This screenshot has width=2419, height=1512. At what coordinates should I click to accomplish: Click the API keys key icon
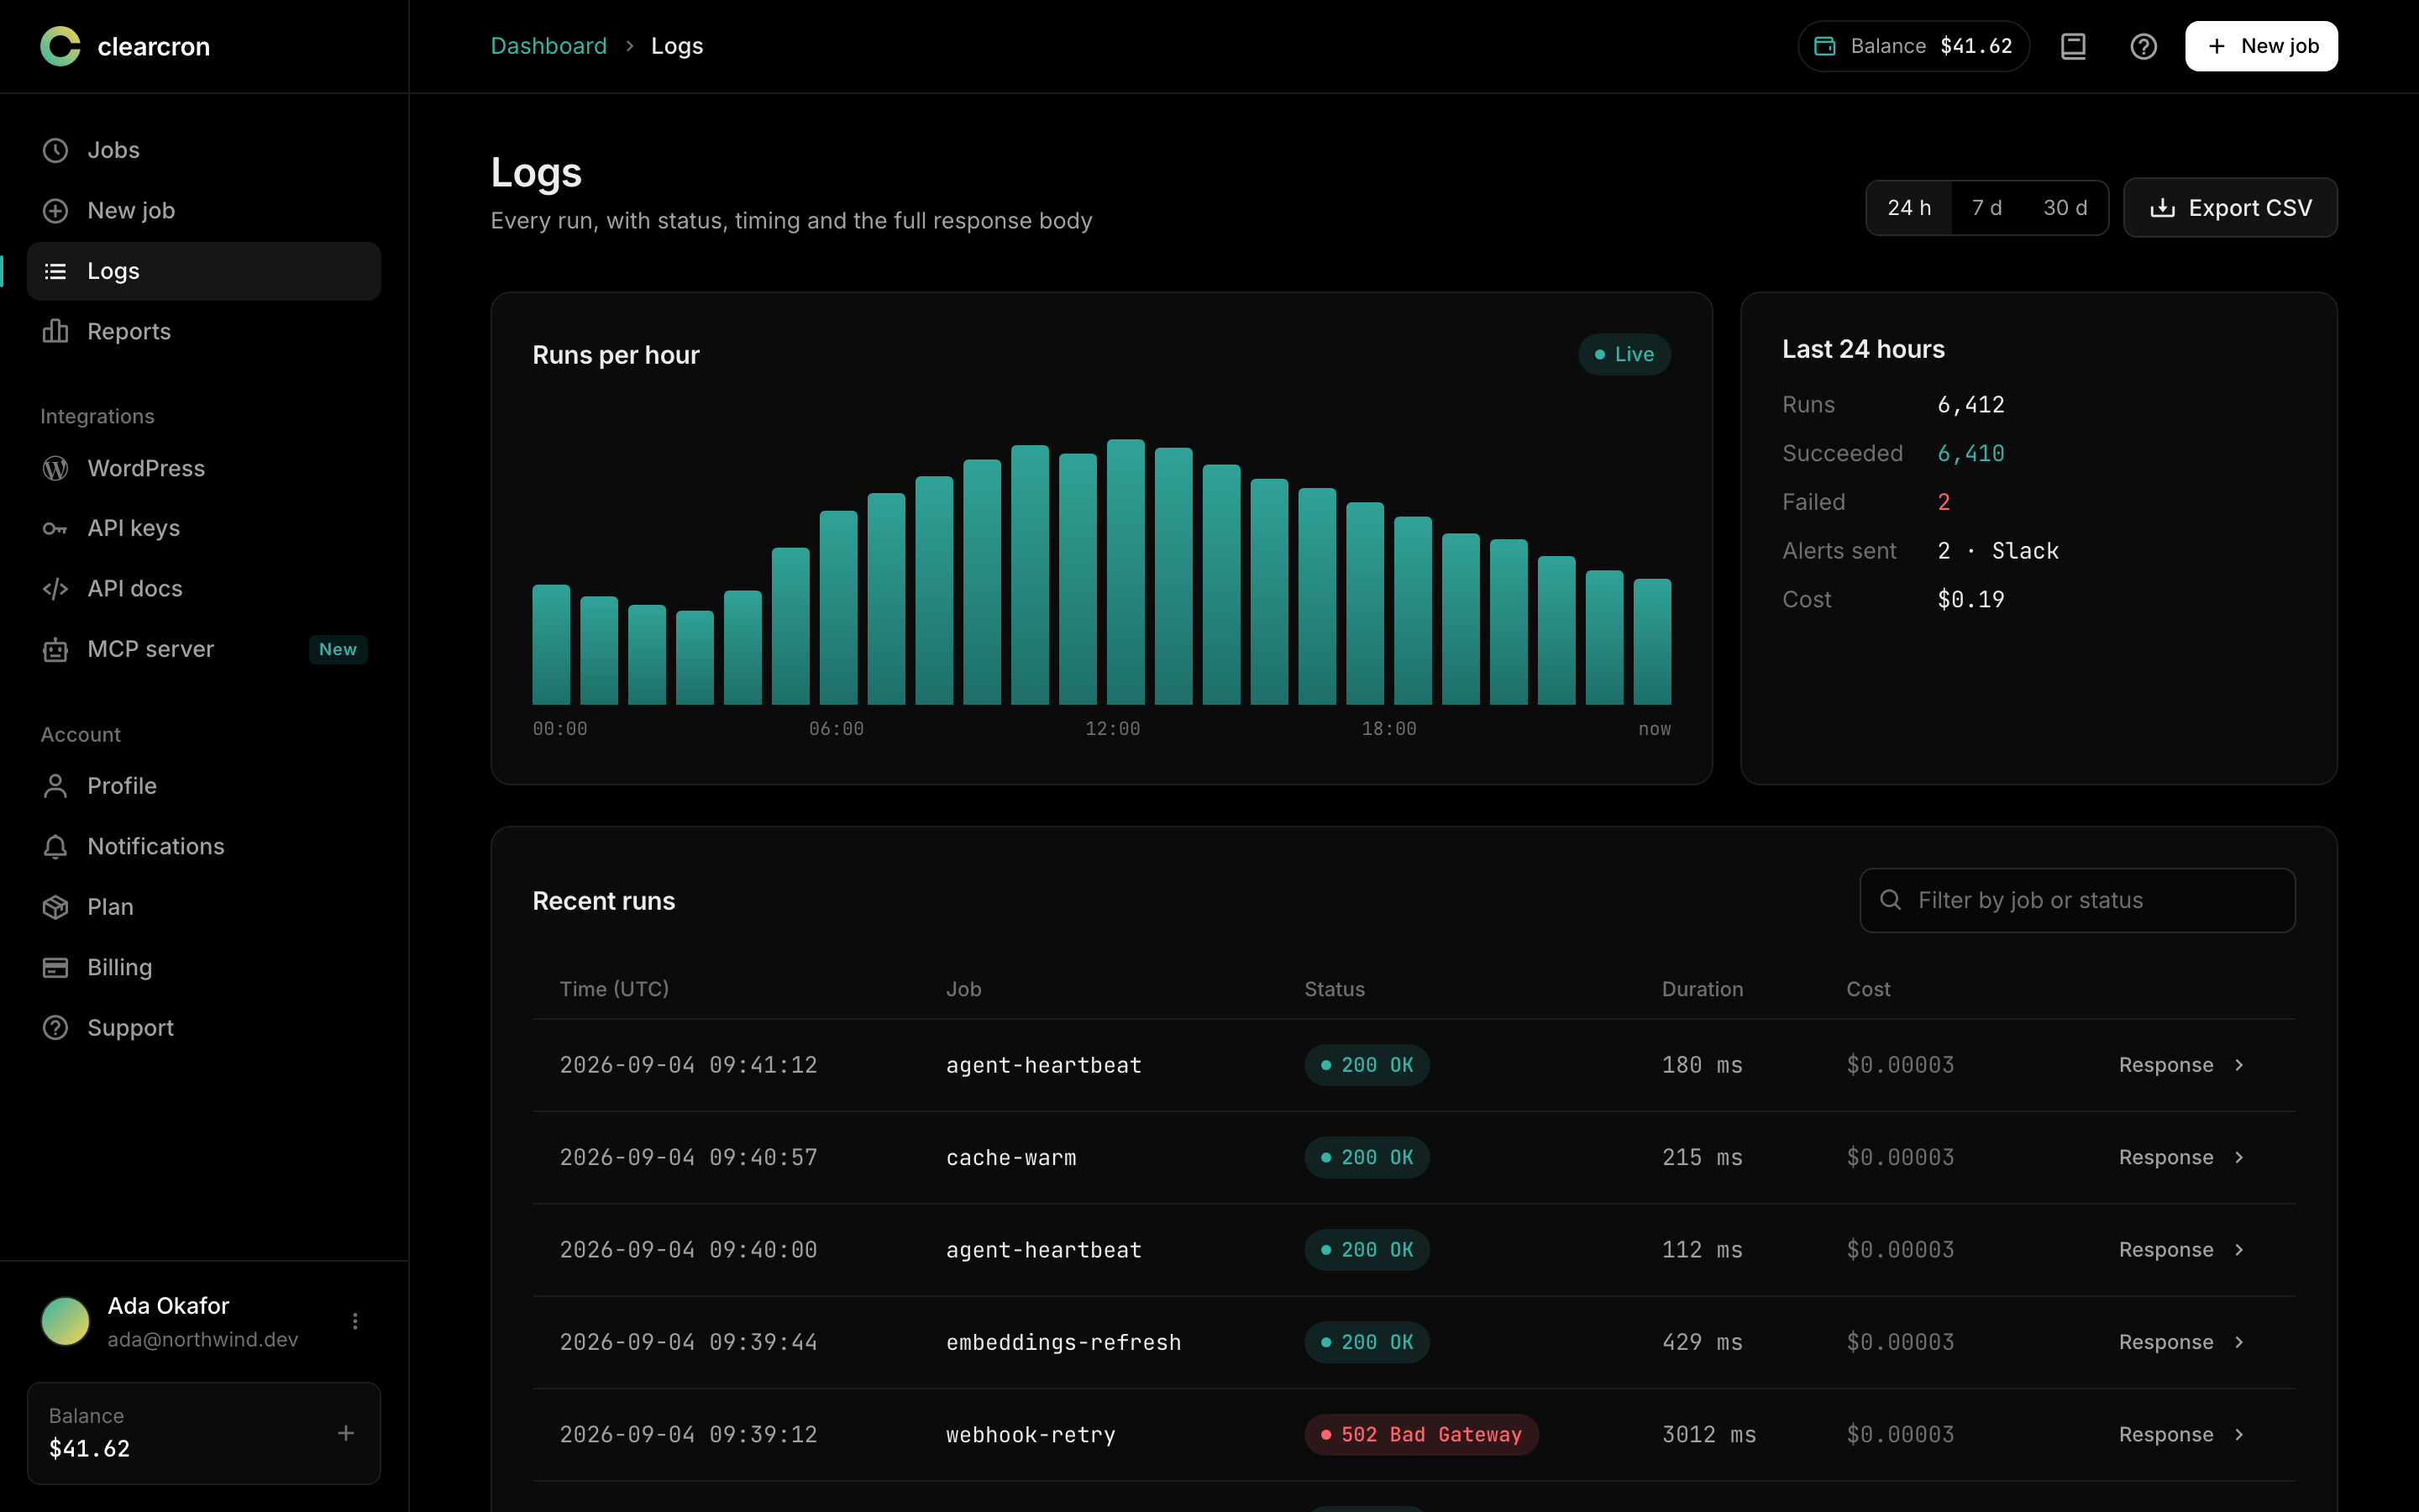[x=55, y=528]
